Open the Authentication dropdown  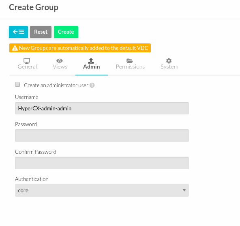click(102, 190)
